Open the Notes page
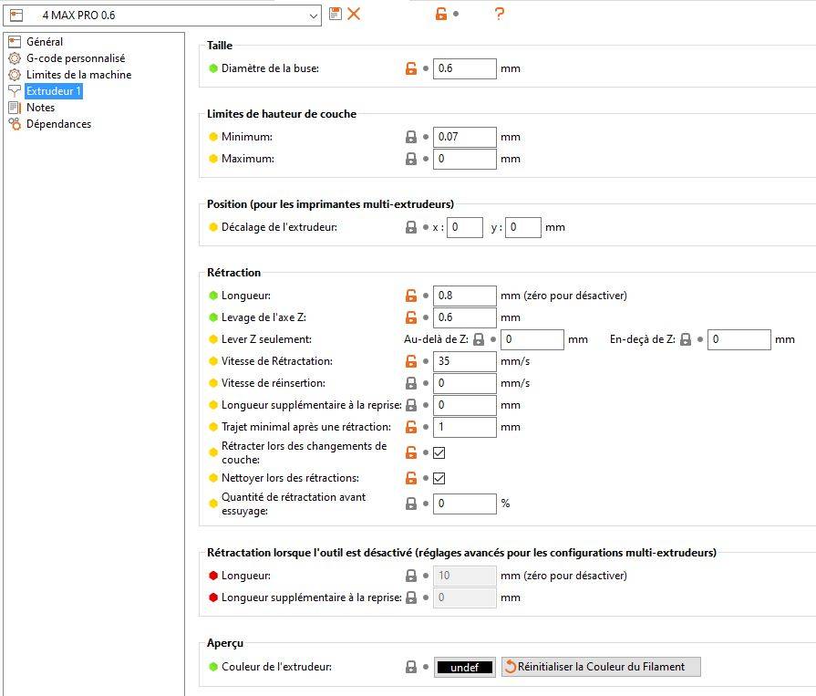 click(40, 108)
